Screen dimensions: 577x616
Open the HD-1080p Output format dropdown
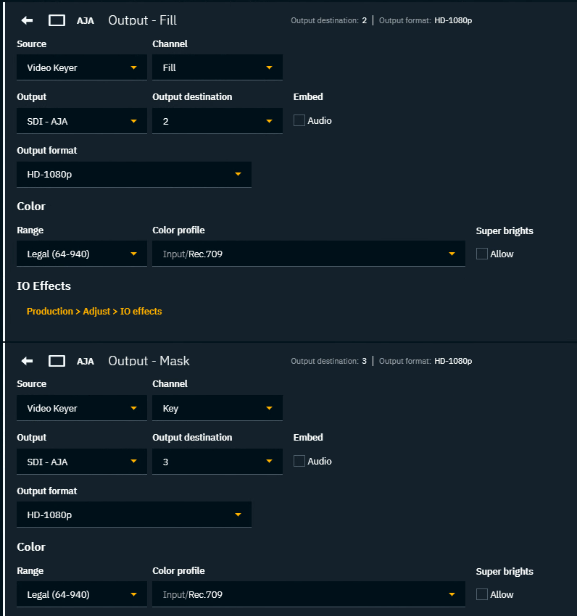[x=133, y=174]
